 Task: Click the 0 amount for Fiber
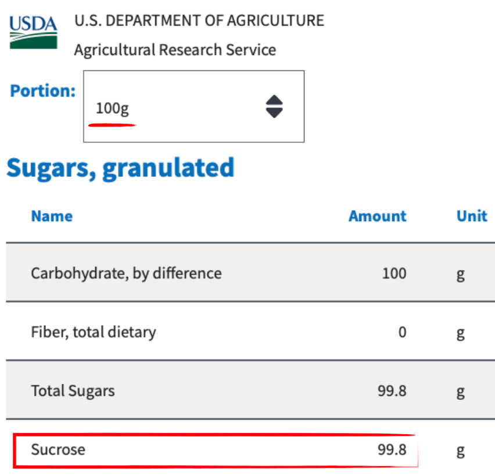pyautogui.click(x=402, y=332)
